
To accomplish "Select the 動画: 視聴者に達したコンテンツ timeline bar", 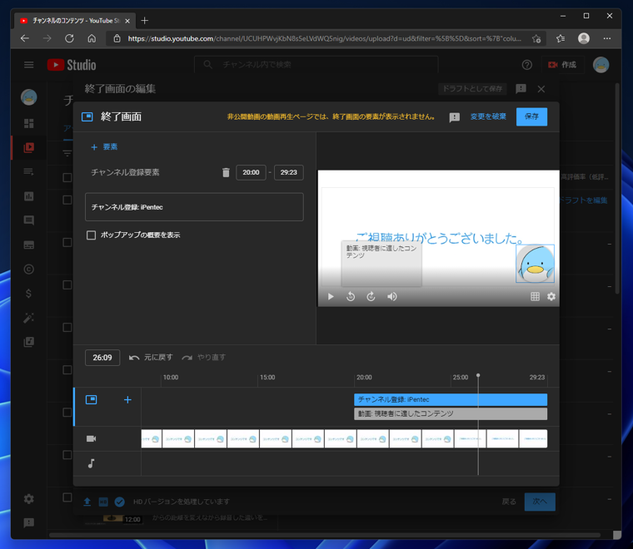I will [451, 414].
